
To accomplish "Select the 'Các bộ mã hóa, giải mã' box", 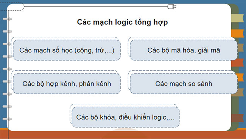I will (184, 50).
